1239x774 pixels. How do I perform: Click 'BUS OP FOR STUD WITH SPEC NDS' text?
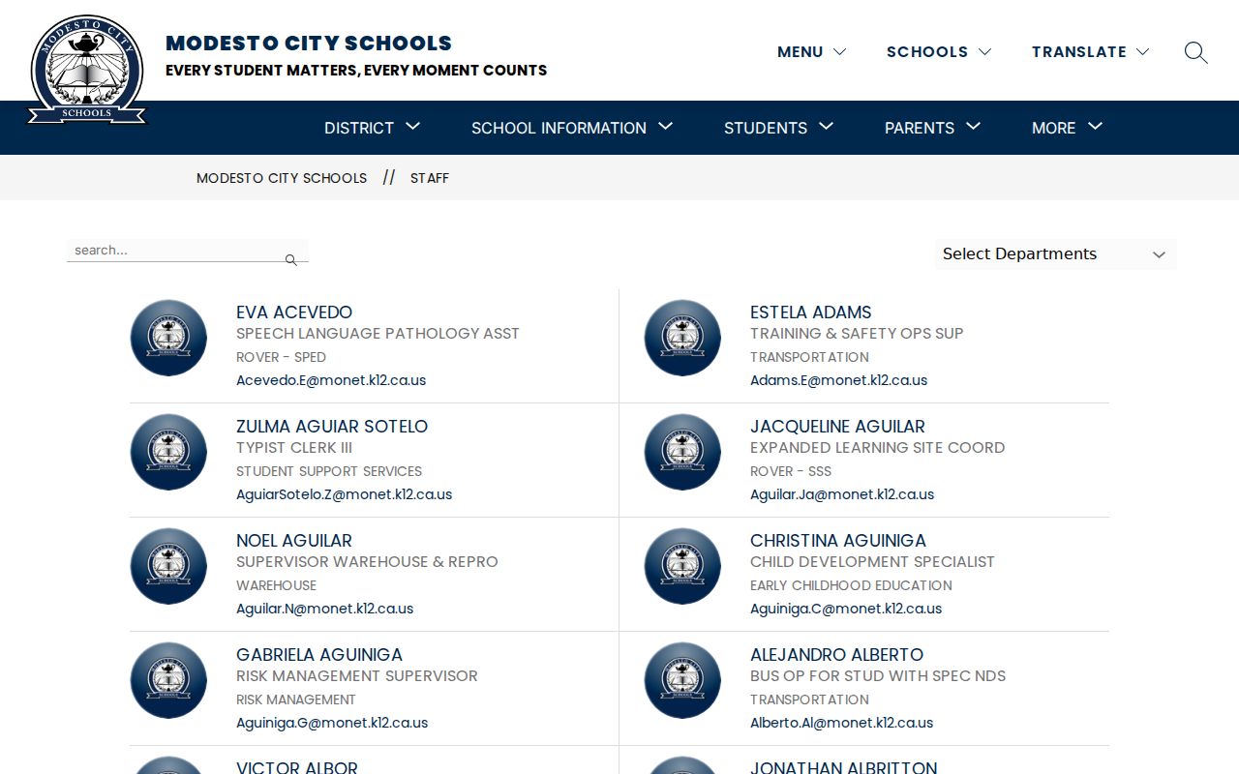(878, 676)
